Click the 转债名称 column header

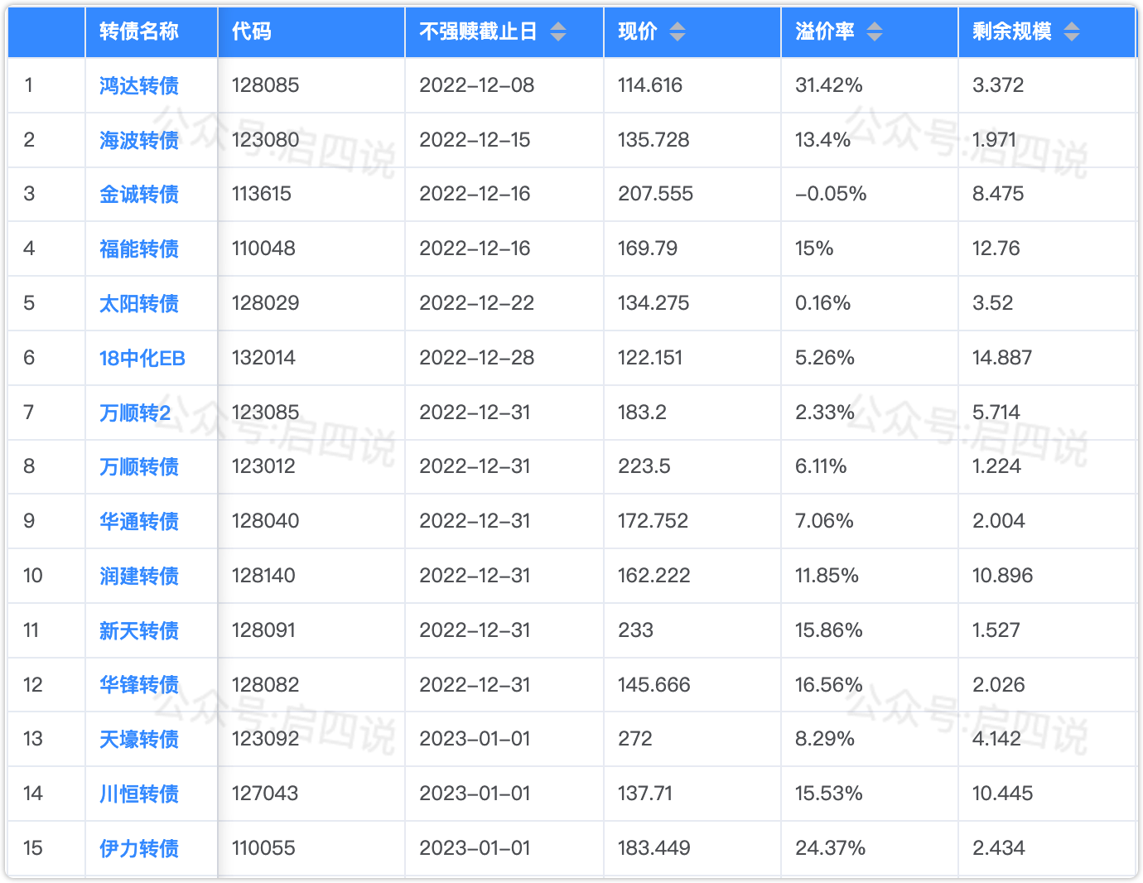pos(139,31)
